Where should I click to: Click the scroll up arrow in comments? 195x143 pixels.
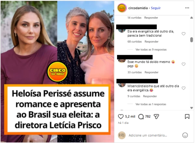coord(191,18)
